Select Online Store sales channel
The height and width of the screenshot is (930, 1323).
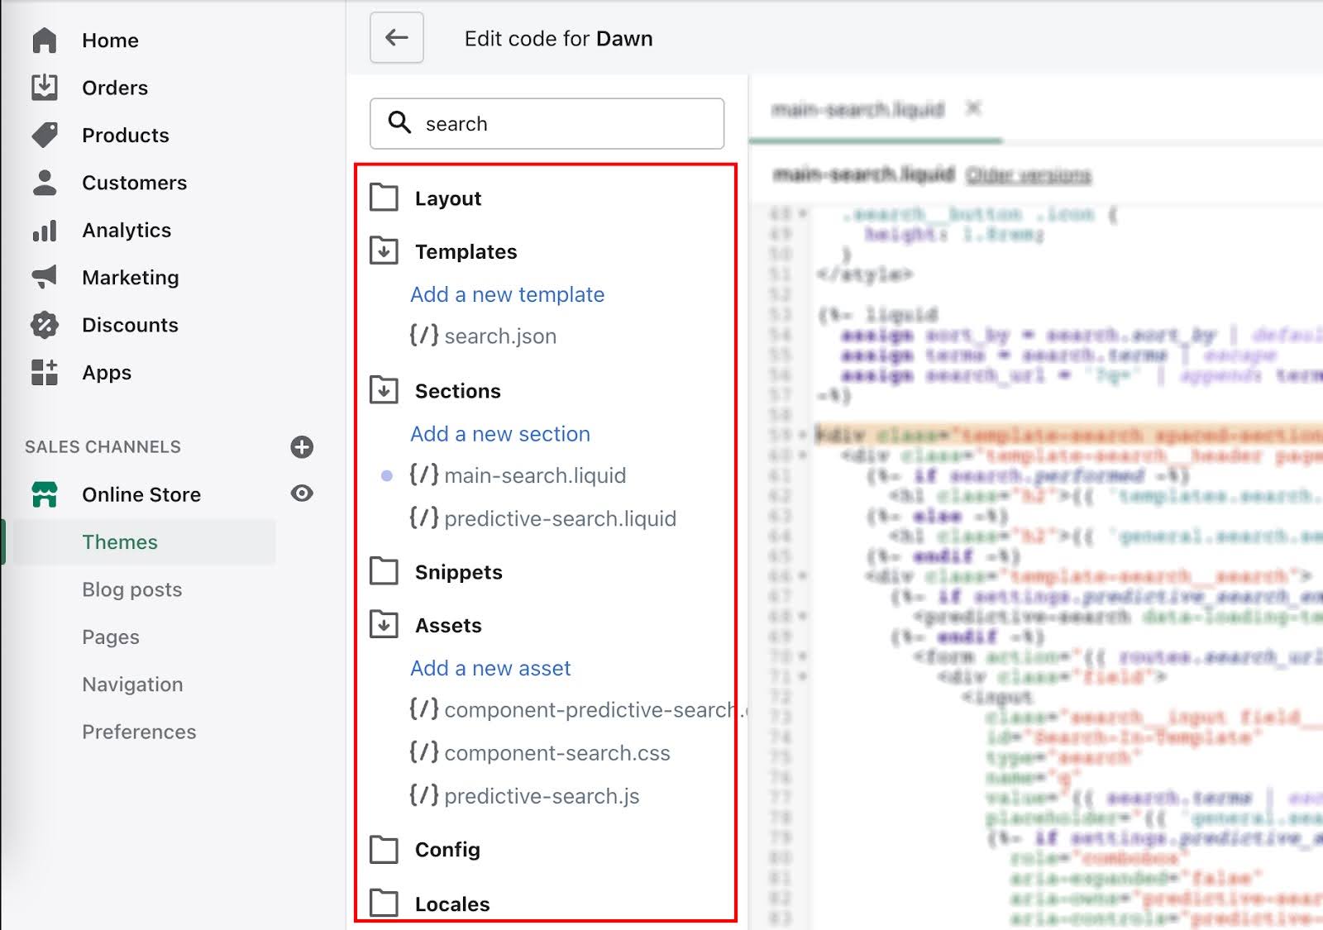141,494
